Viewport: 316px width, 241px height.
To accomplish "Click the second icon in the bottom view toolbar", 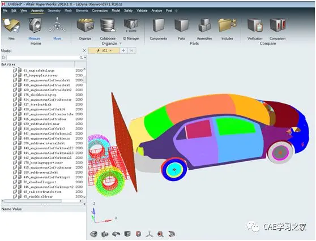I will [105, 234].
